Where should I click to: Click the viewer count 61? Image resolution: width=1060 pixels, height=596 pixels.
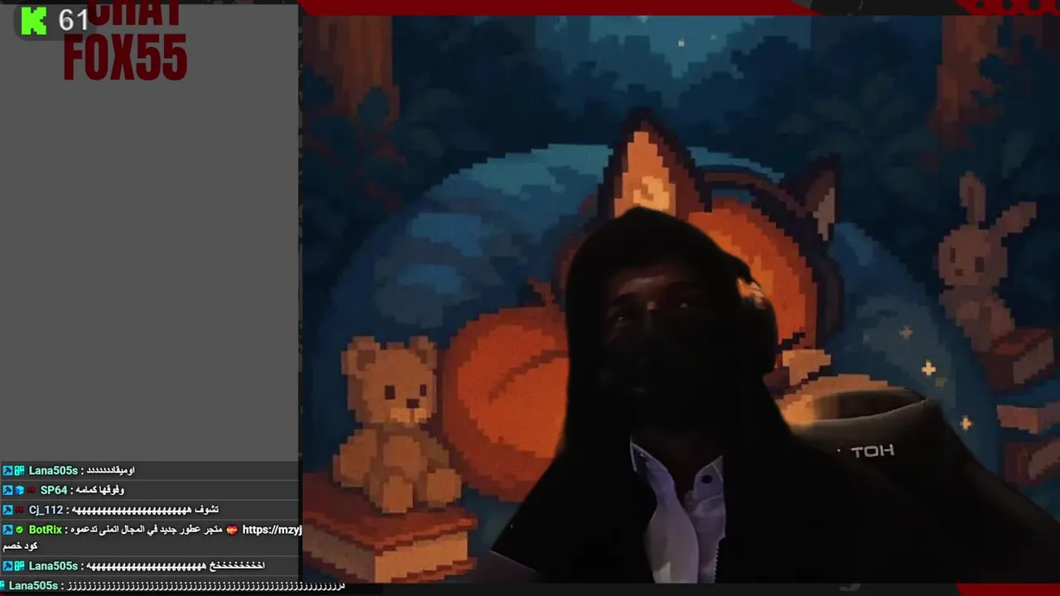[x=73, y=20]
